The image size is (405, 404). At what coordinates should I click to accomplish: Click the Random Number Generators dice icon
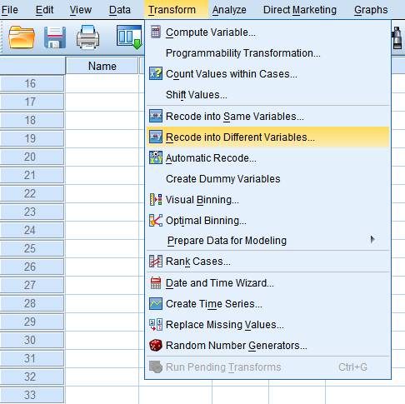point(156,346)
